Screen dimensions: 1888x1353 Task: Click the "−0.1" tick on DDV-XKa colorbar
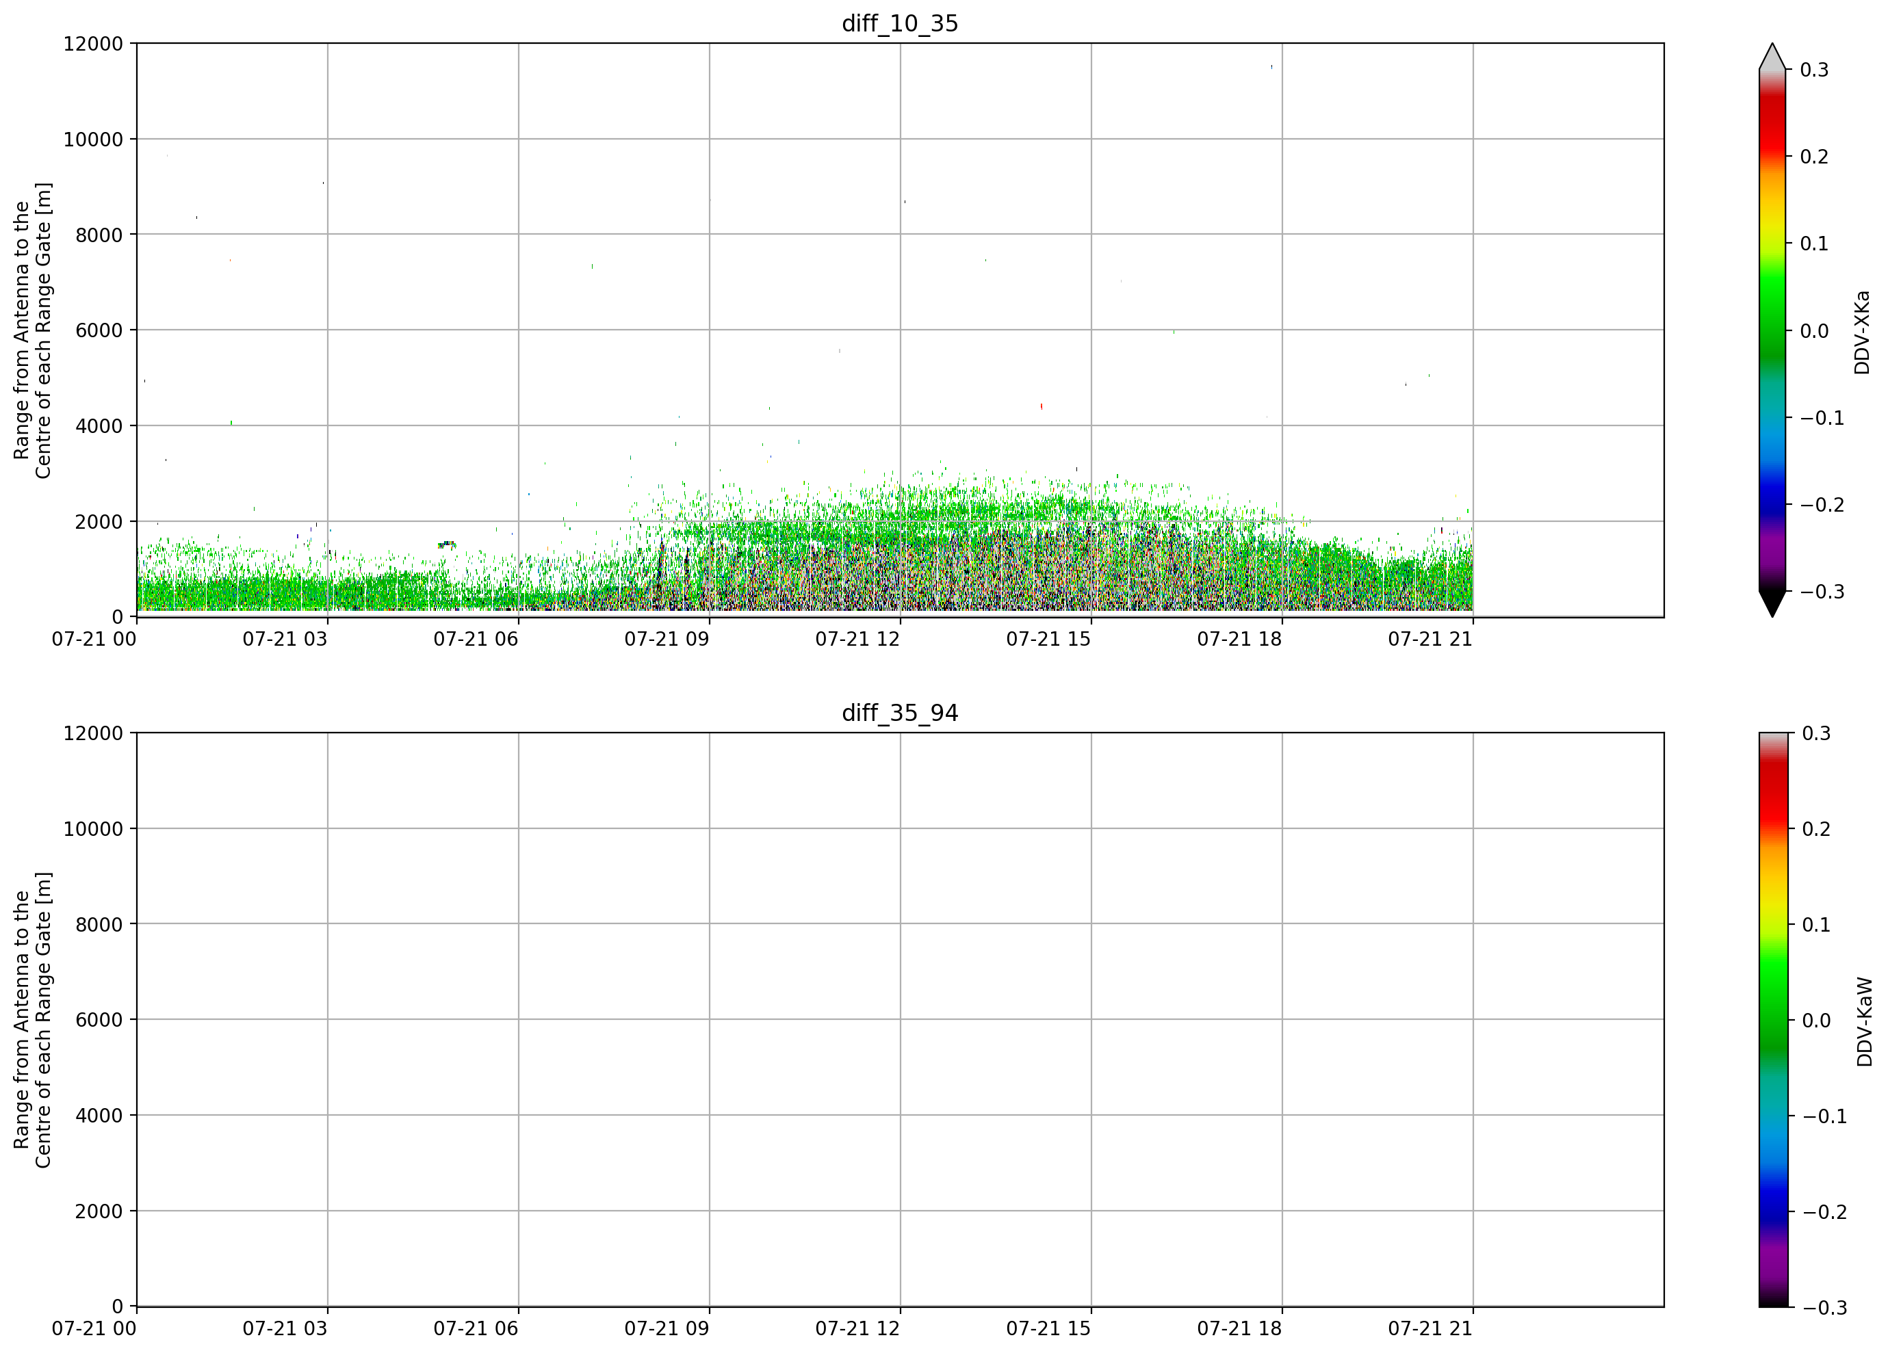(x=1822, y=418)
